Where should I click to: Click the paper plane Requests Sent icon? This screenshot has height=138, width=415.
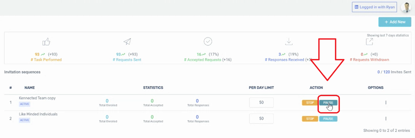click(127, 41)
